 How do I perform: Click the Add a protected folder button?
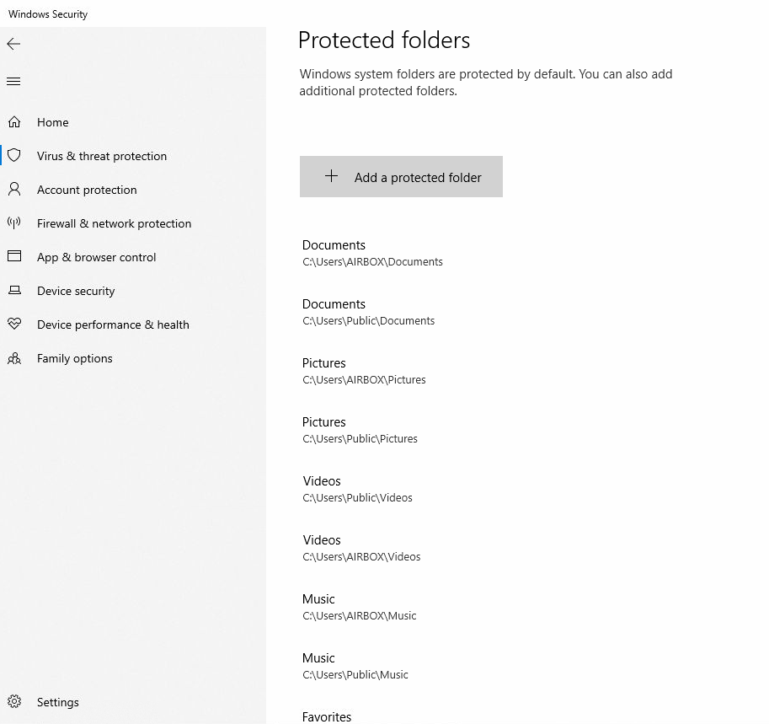401,176
